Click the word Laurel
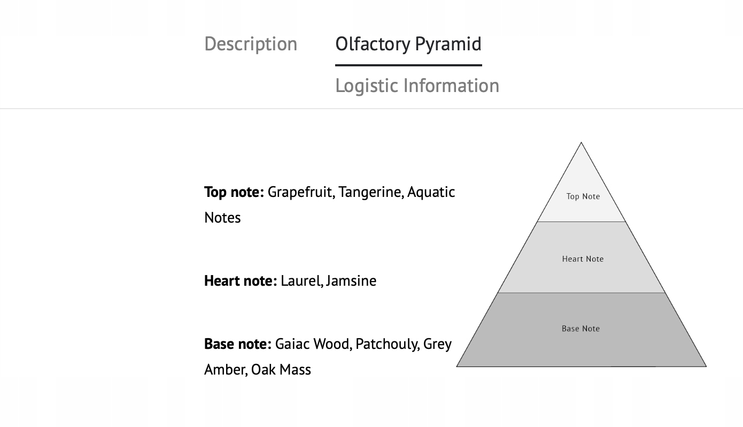The height and width of the screenshot is (427, 743). coord(301,281)
